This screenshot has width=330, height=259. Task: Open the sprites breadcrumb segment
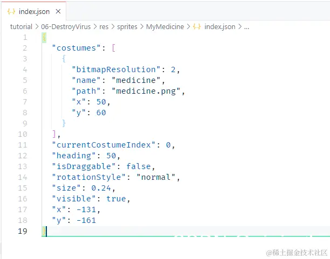pyautogui.click(x=127, y=27)
